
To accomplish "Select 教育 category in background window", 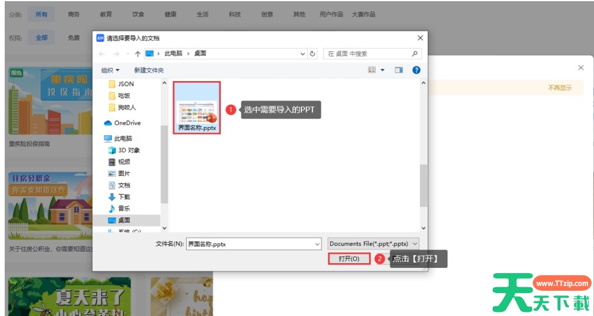I will pyautogui.click(x=106, y=14).
